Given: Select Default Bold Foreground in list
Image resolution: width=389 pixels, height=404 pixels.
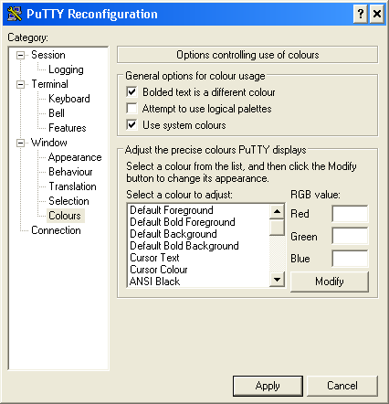Looking at the screenshot, I should 198,222.
